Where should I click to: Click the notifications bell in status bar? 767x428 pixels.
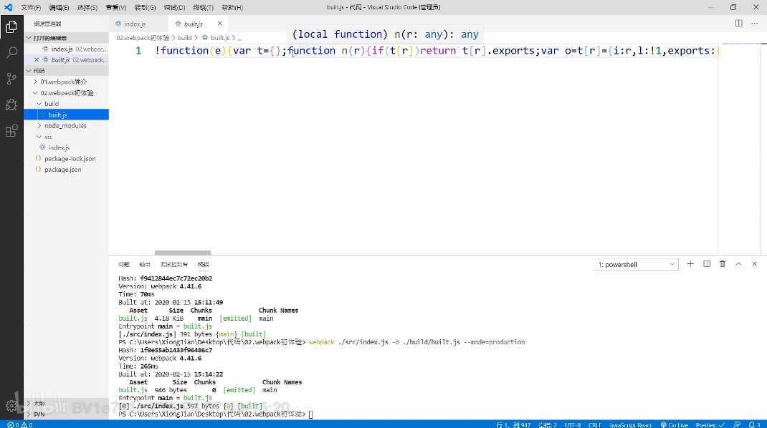coord(754,424)
